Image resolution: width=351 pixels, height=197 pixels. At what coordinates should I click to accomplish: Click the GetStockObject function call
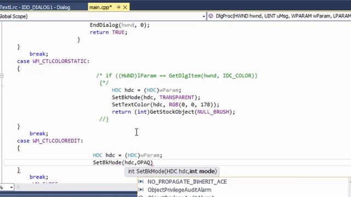172,112
